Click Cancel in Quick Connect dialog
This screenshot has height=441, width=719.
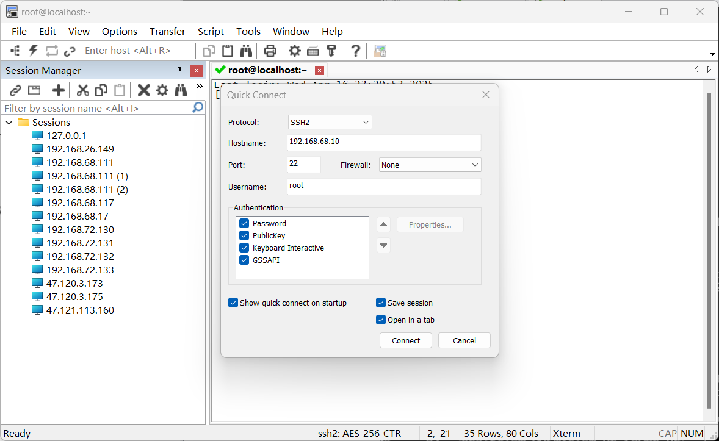(x=464, y=341)
